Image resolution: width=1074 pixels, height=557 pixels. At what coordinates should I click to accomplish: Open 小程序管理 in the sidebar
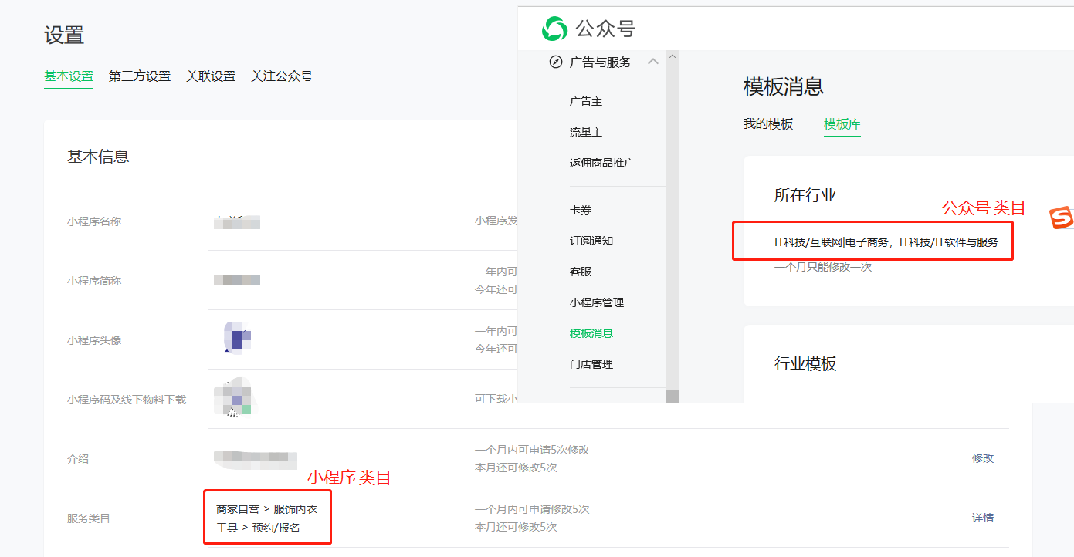tap(597, 302)
